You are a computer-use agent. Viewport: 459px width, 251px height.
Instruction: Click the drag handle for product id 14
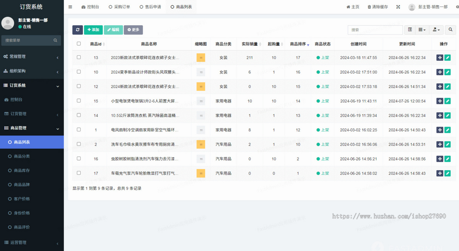[440, 116]
